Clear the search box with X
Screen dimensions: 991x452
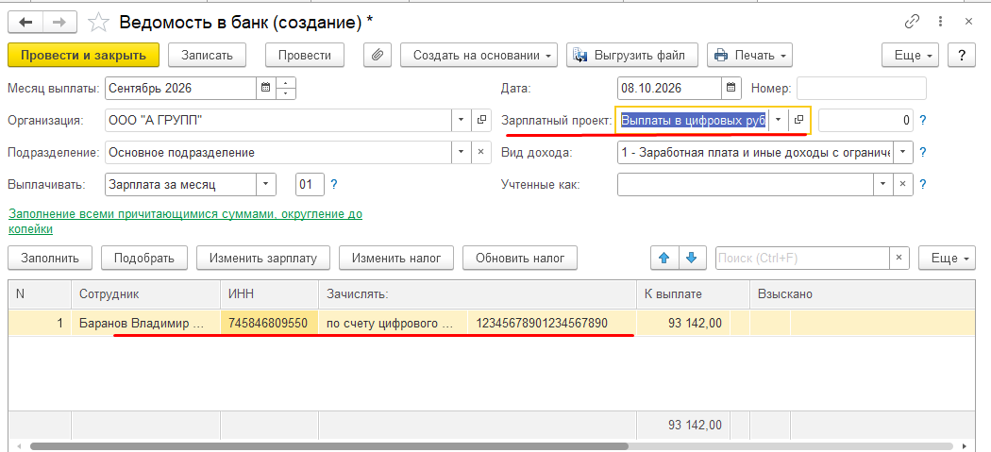coord(899,258)
